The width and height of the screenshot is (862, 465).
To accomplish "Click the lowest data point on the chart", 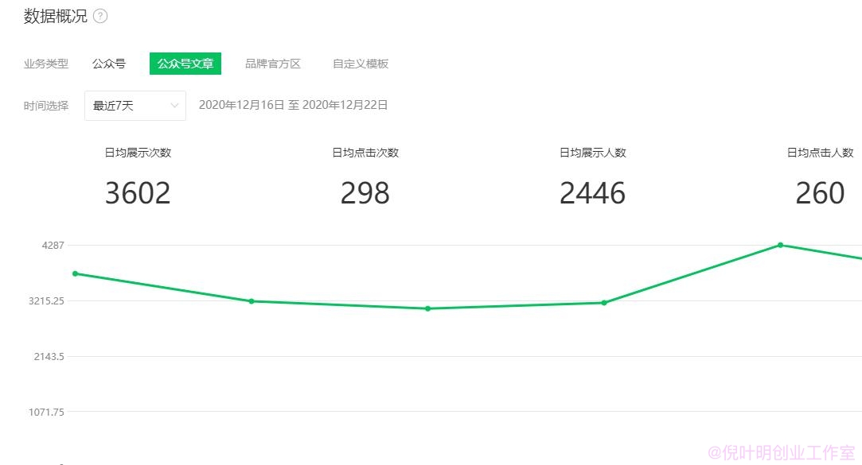I will (x=427, y=308).
